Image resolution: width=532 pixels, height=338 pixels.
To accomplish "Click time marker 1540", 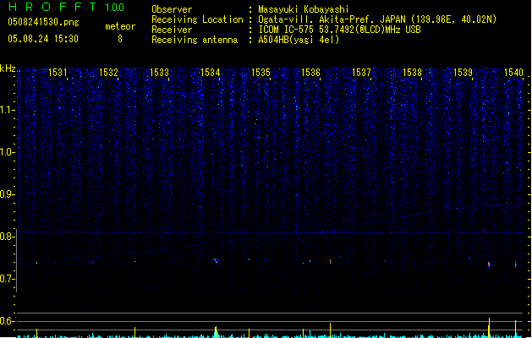I will 513,72.
